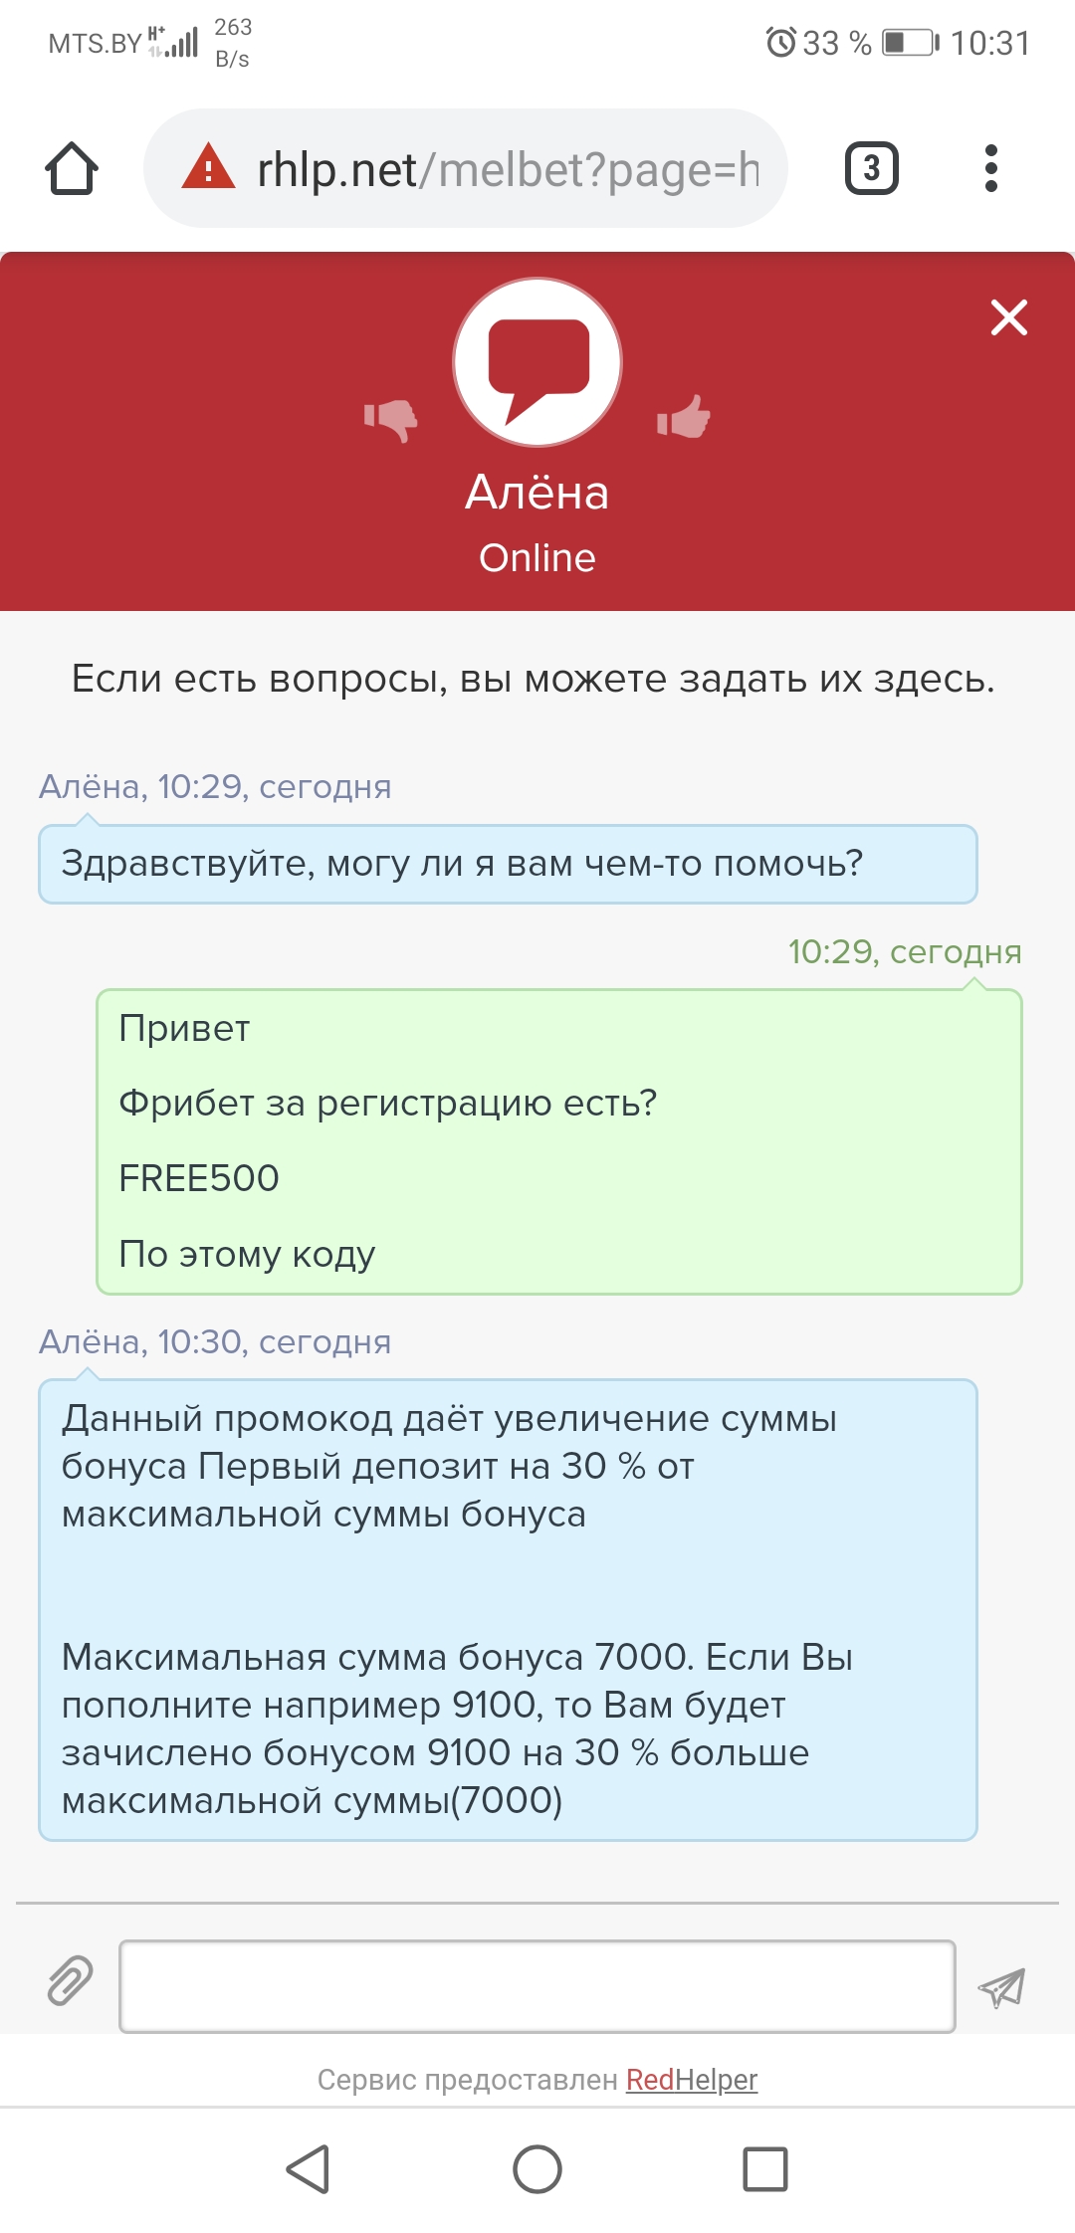Send message with paper plane icon
The width and height of the screenshot is (1075, 2233).
[1001, 1986]
